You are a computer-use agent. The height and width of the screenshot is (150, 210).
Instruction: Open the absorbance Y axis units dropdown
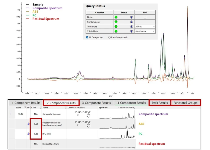(145, 31)
